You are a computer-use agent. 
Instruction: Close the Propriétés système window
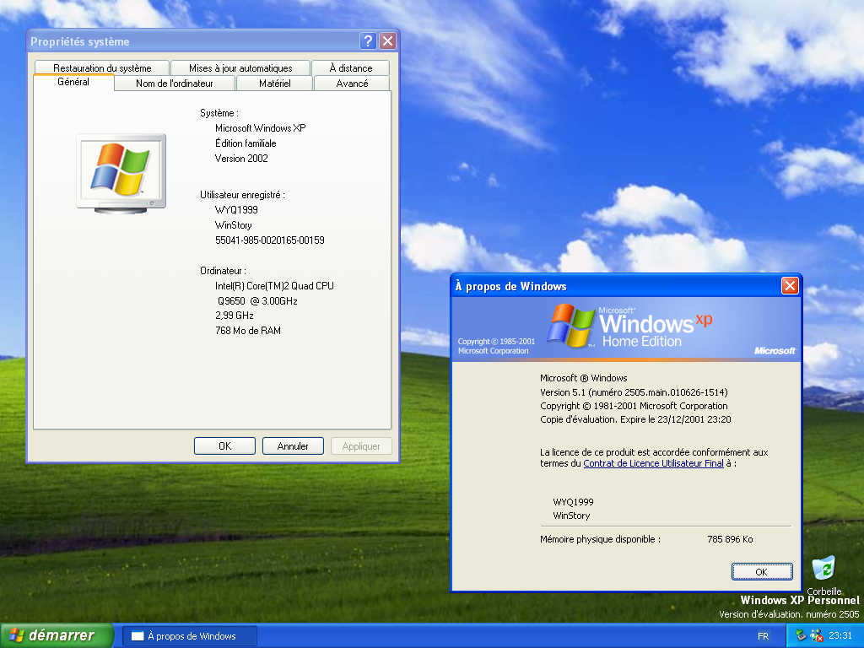pos(388,40)
